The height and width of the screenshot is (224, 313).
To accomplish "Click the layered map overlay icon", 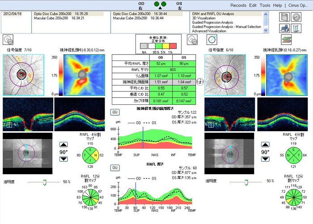I will pyautogui.click(x=287, y=39).
